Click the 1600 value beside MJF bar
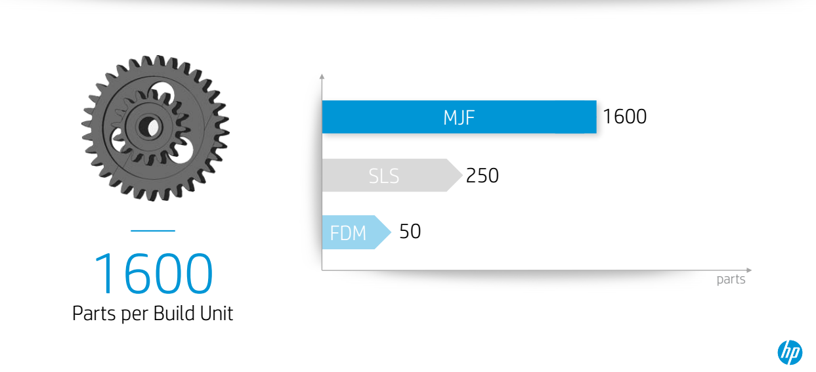816x372 pixels. point(625,117)
